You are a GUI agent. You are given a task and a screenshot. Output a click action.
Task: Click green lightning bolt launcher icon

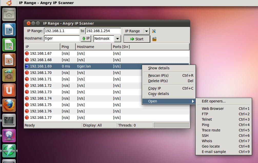point(9,151)
